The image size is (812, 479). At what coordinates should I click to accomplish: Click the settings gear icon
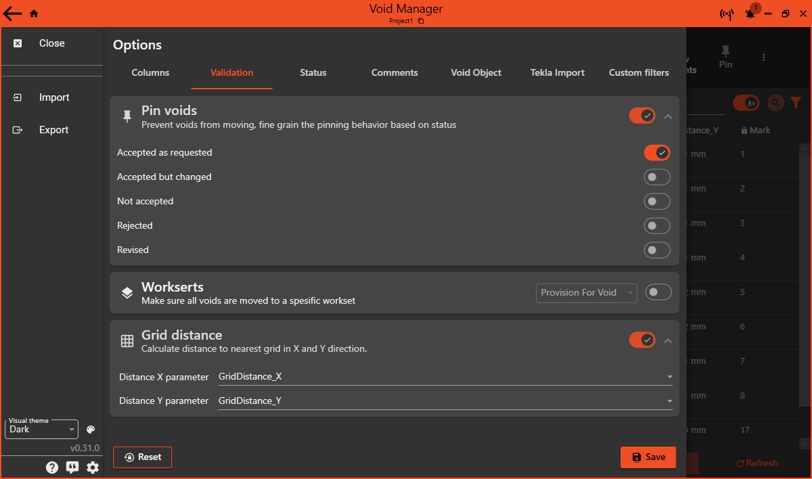pos(93,467)
